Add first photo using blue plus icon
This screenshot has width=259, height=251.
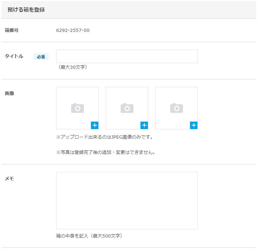(x=95, y=125)
